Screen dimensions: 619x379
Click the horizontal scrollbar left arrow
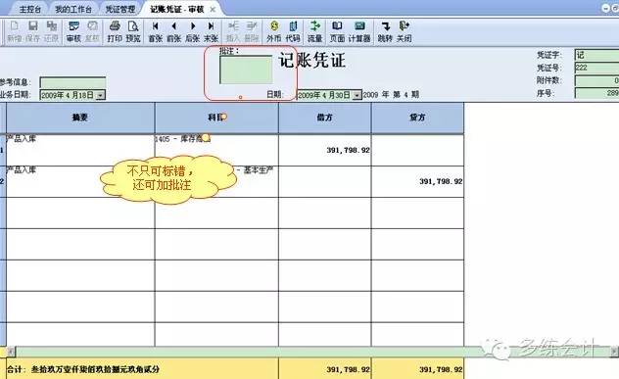[11, 351]
